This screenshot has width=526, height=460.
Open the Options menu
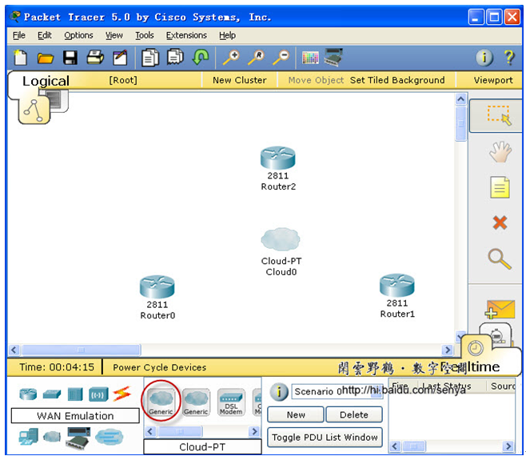tap(78, 35)
